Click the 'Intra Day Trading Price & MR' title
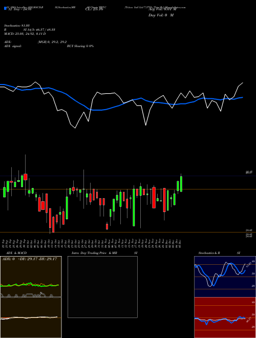Screen dimensions: 256x338 pyautogui.click(x=94, y=253)
